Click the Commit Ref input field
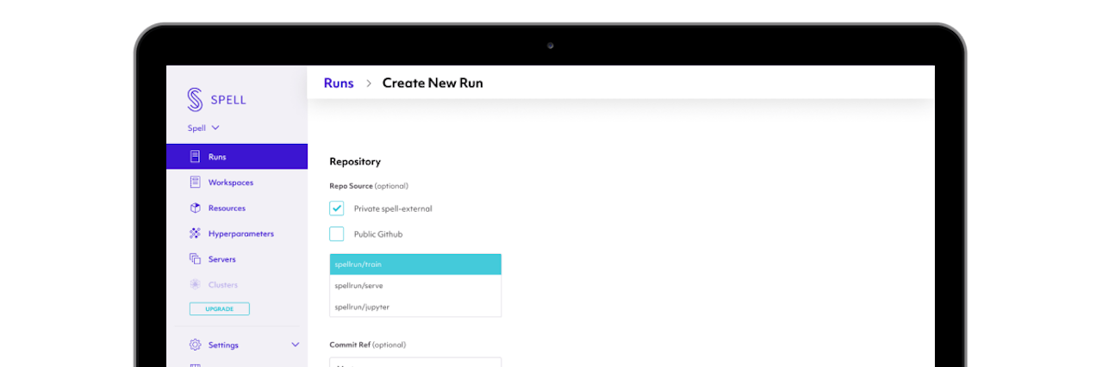The width and height of the screenshot is (1103, 367). 415,362
